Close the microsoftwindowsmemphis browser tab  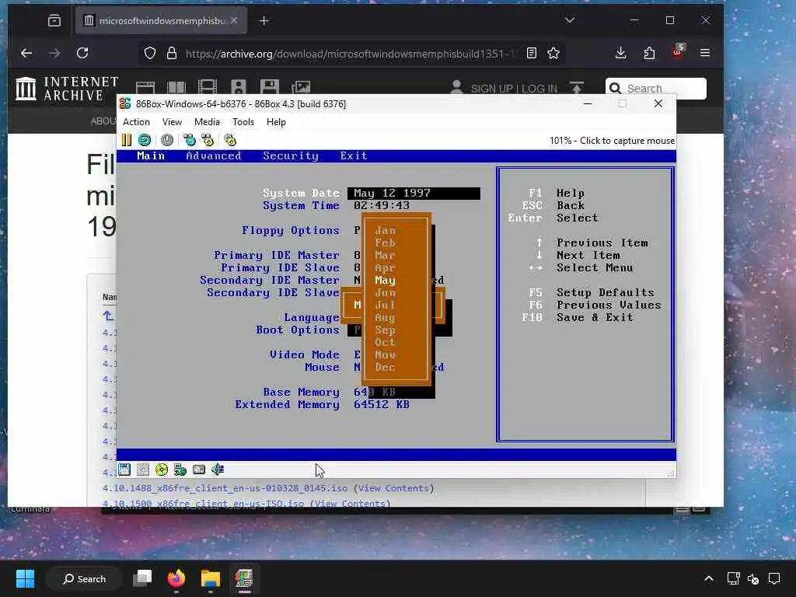click(x=233, y=20)
